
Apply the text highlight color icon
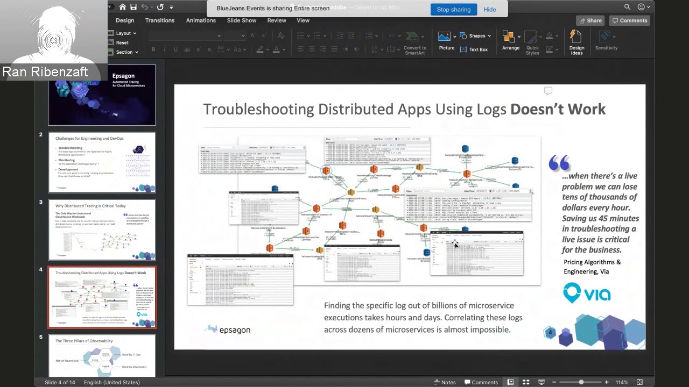pos(260,49)
